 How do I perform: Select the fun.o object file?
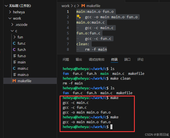tap(22, 56)
